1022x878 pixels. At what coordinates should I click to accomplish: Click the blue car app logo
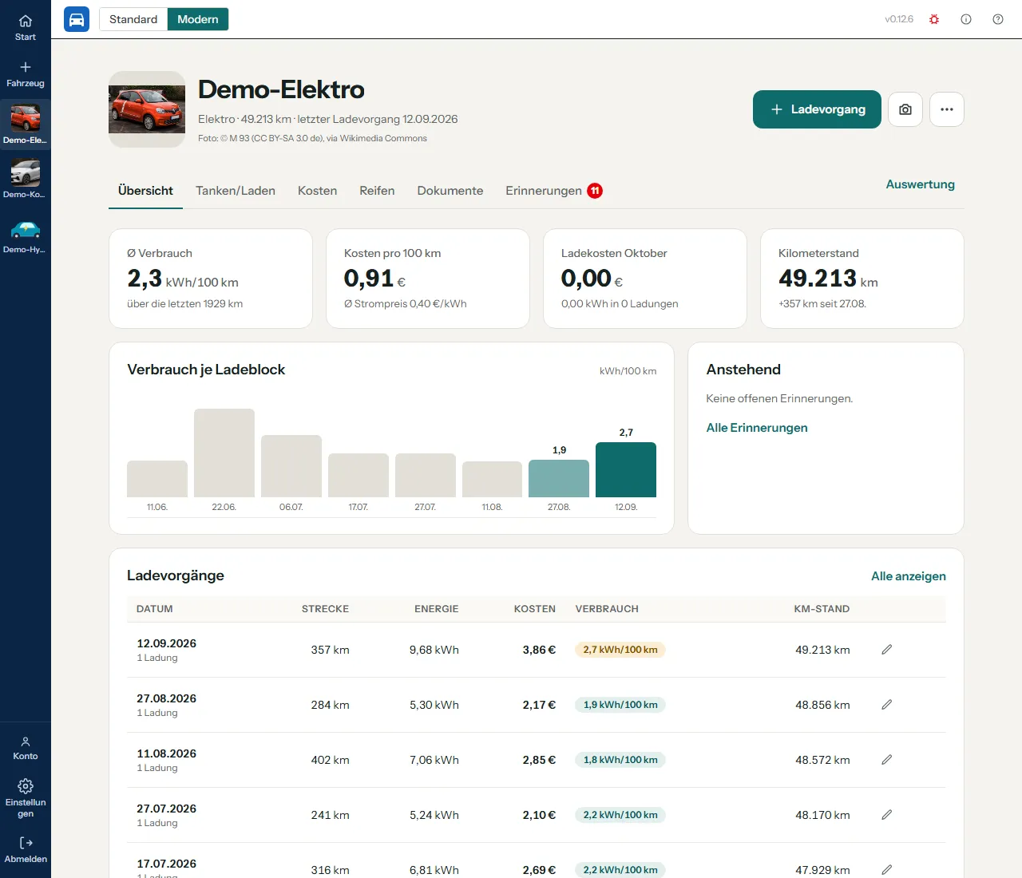[x=77, y=19]
